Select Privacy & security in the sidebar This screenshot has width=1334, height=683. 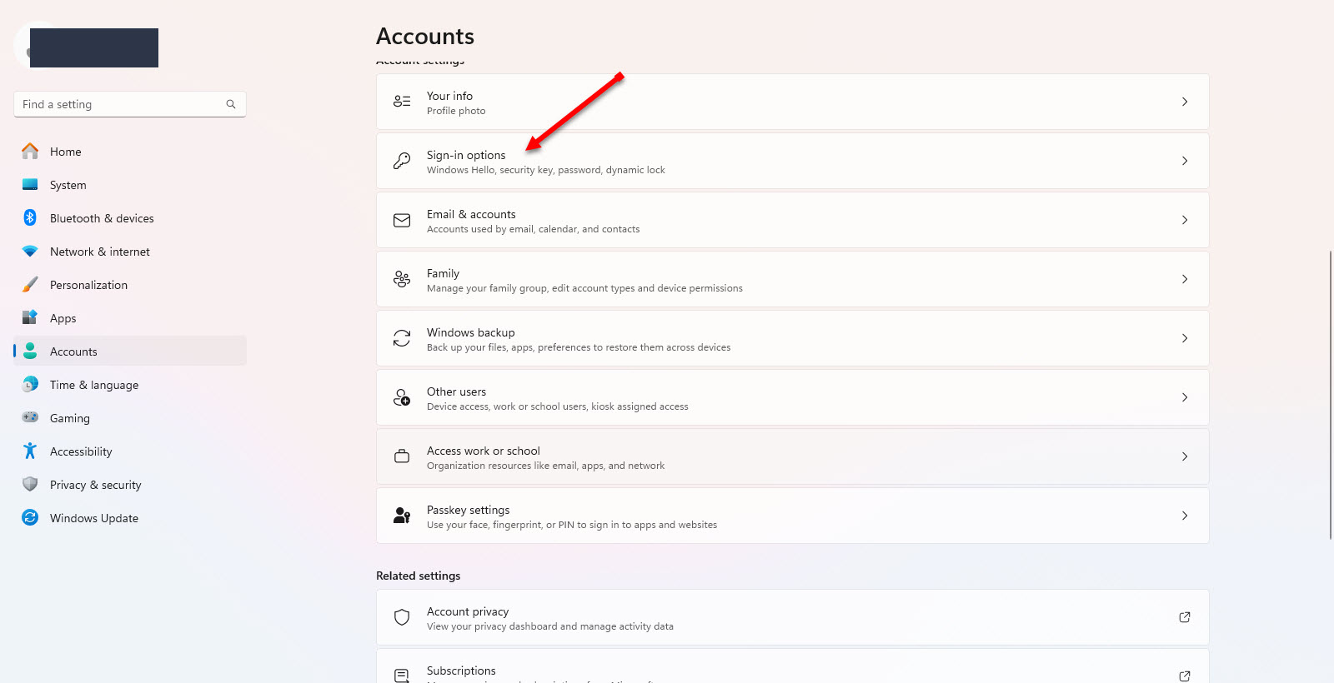[95, 484]
